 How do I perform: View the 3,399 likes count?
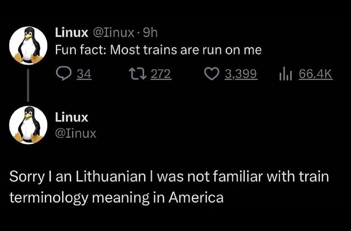coord(241,74)
